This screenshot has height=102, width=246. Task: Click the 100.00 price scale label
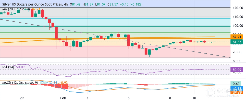[x=238, y=26]
